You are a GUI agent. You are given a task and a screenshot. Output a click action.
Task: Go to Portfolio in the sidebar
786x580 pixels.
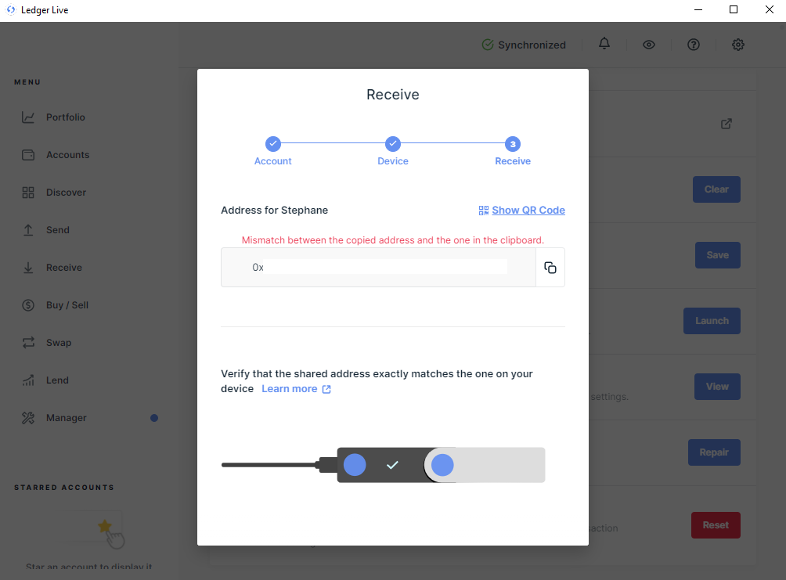click(x=65, y=117)
